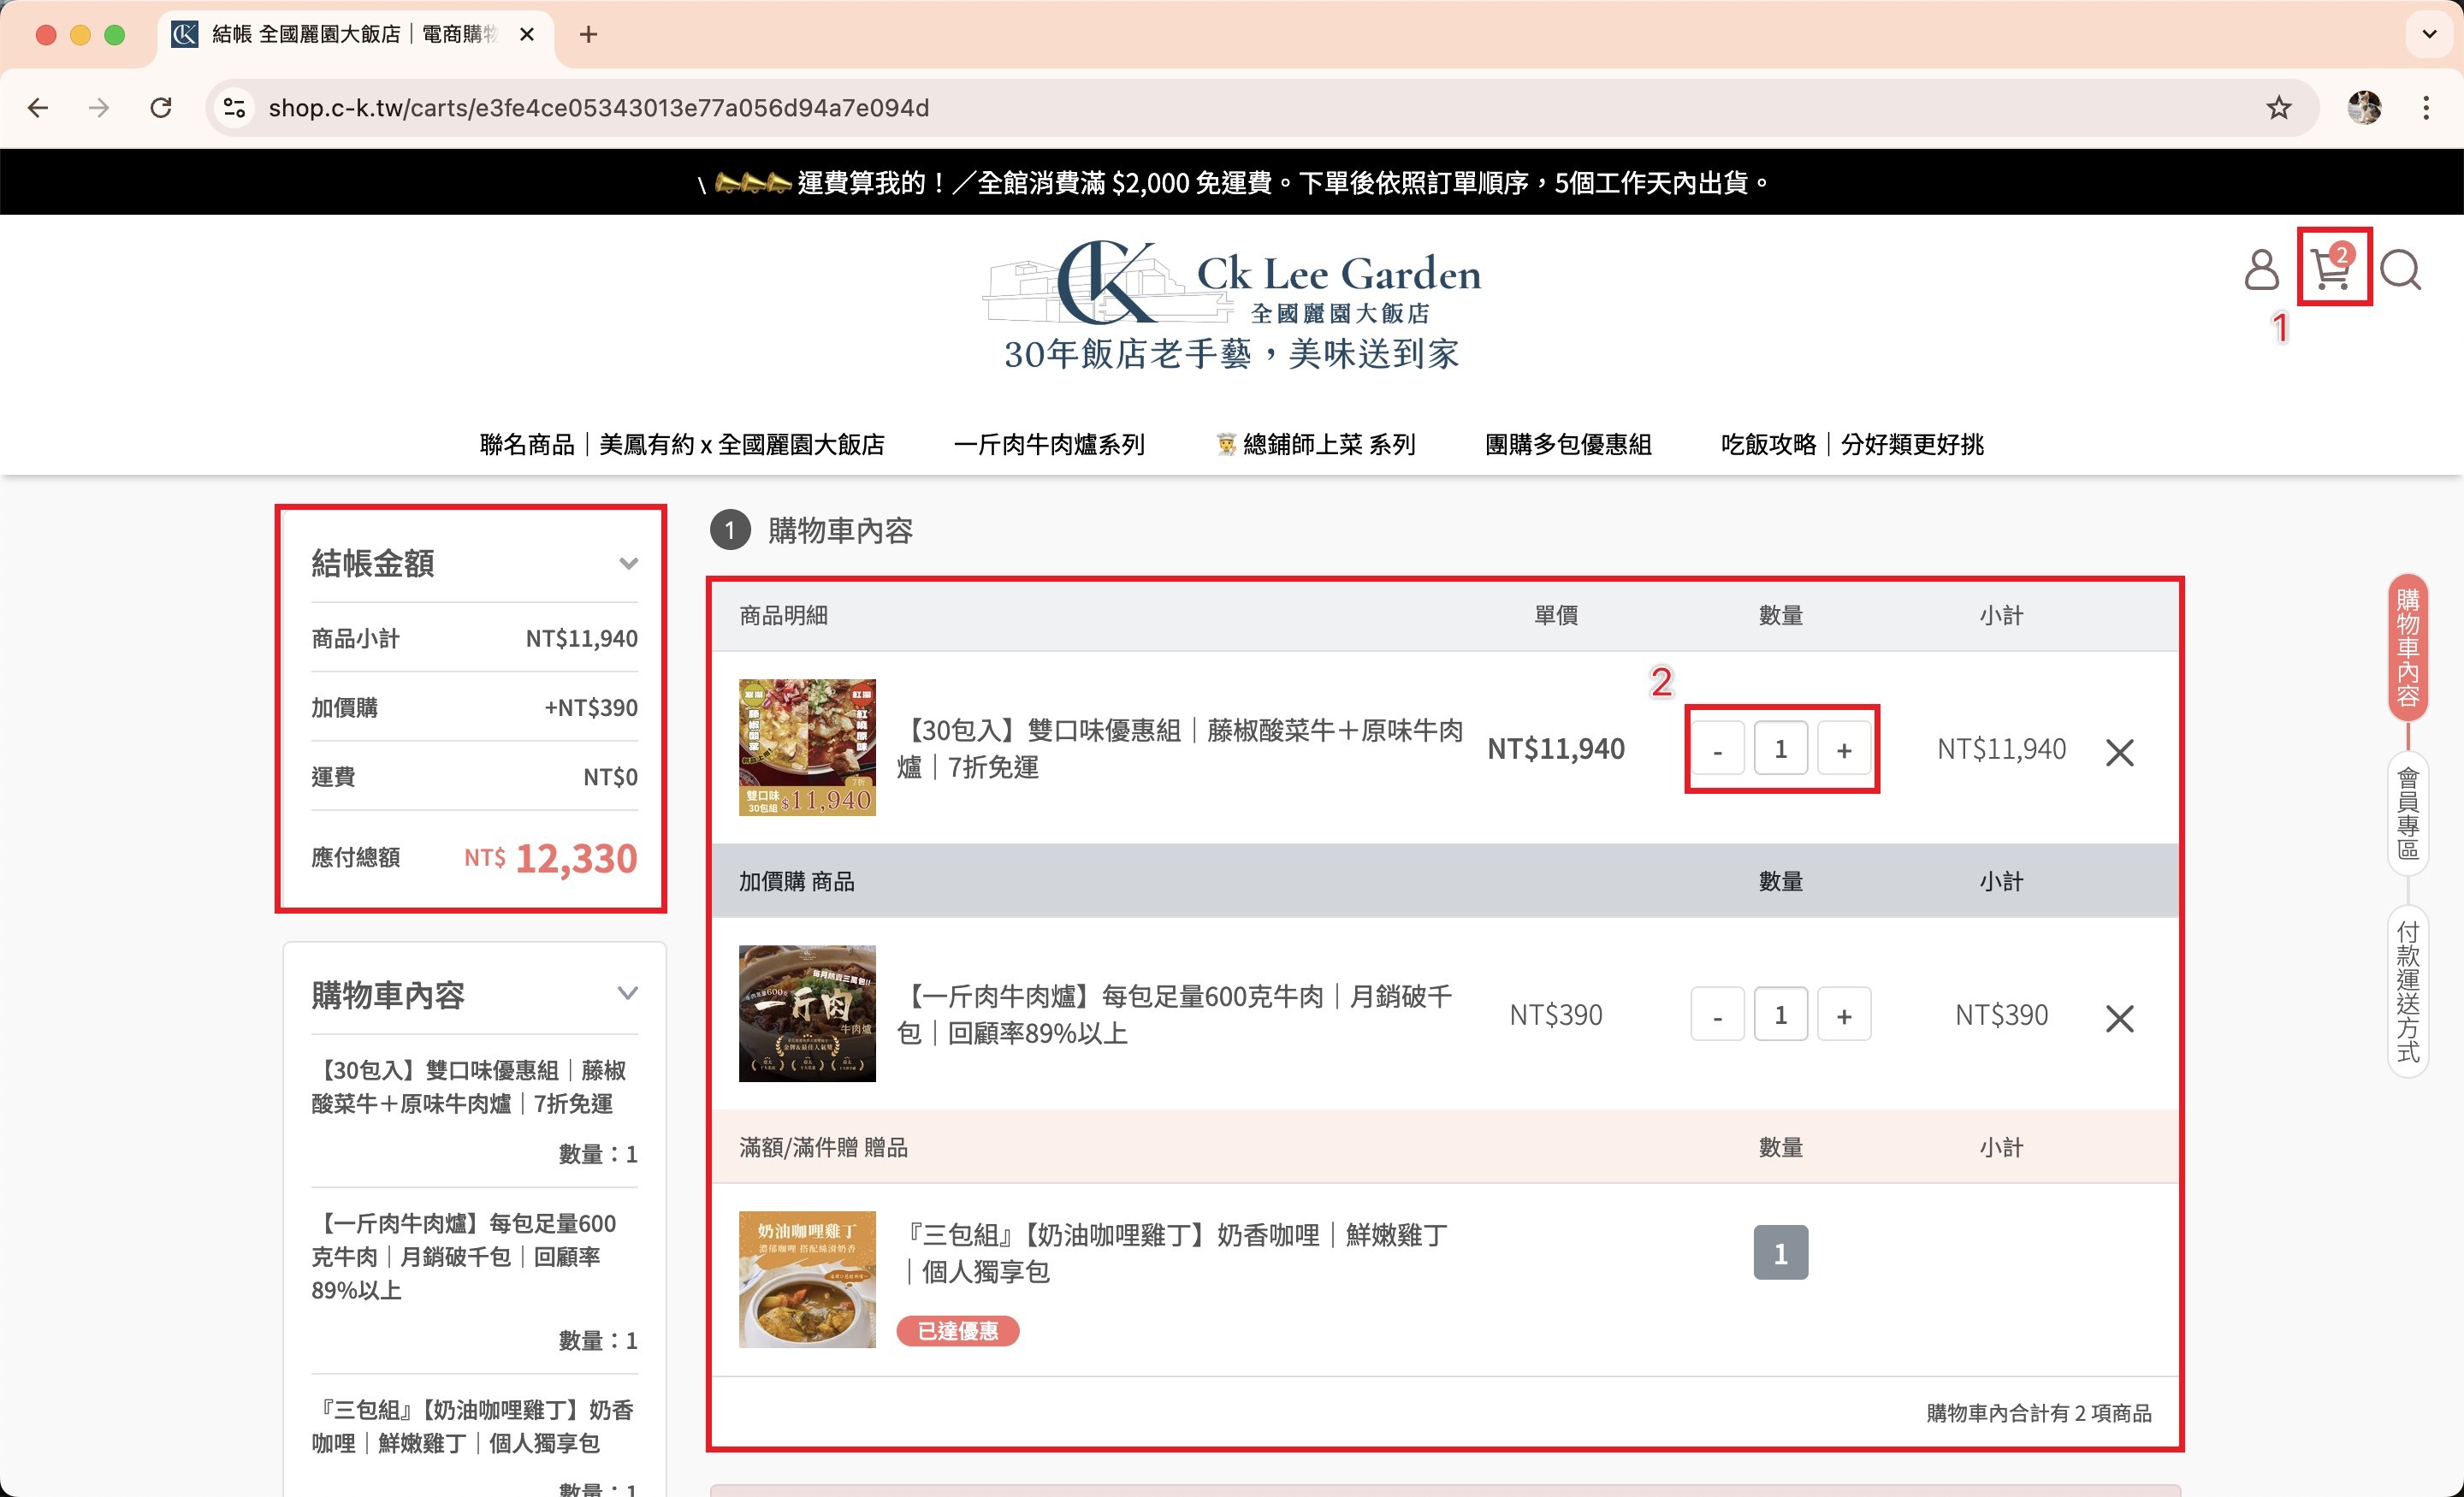Image resolution: width=2464 pixels, height=1497 pixels.
Task: Open 【30包入】雙口味優惠組 product title link
Action: click(x=1180, y=749)
